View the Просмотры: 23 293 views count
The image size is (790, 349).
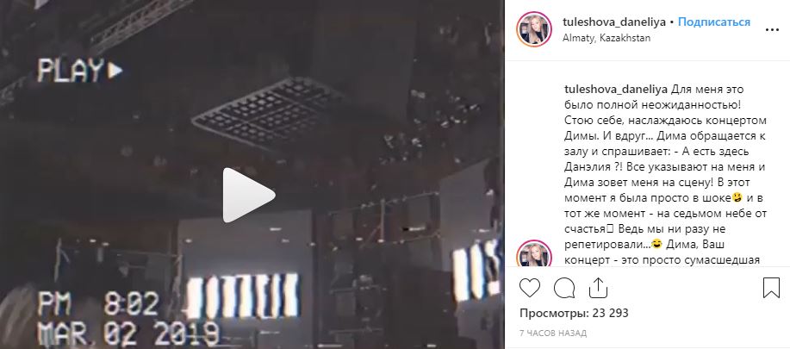(x=574, y=314)
